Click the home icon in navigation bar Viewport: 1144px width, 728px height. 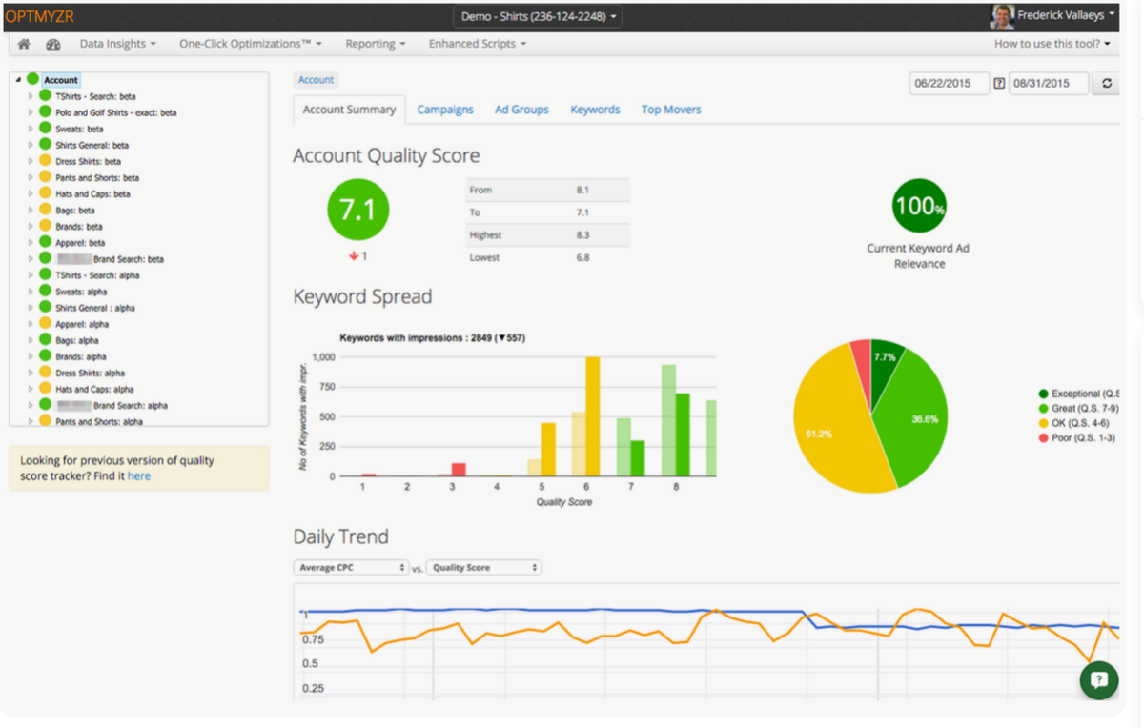[x=24, y=44]
